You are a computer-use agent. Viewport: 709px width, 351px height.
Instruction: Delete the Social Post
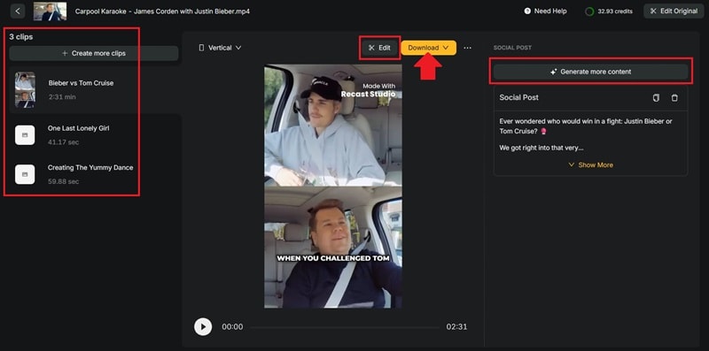[x=674, y=98]
